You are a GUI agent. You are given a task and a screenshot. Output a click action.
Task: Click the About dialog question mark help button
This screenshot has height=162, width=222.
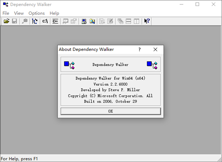click(x=139, y=49)
